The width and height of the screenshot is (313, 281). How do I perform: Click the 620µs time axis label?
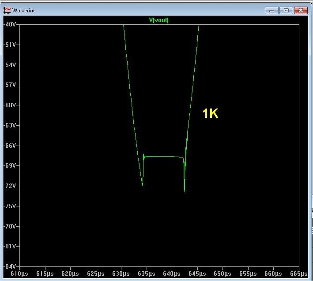pos(70,274)
